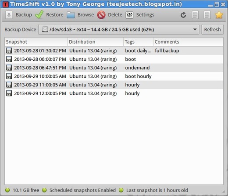Click the red Delete icon
Screen dimensions: 228x196
pyautogui.click(x=101, y=15)
